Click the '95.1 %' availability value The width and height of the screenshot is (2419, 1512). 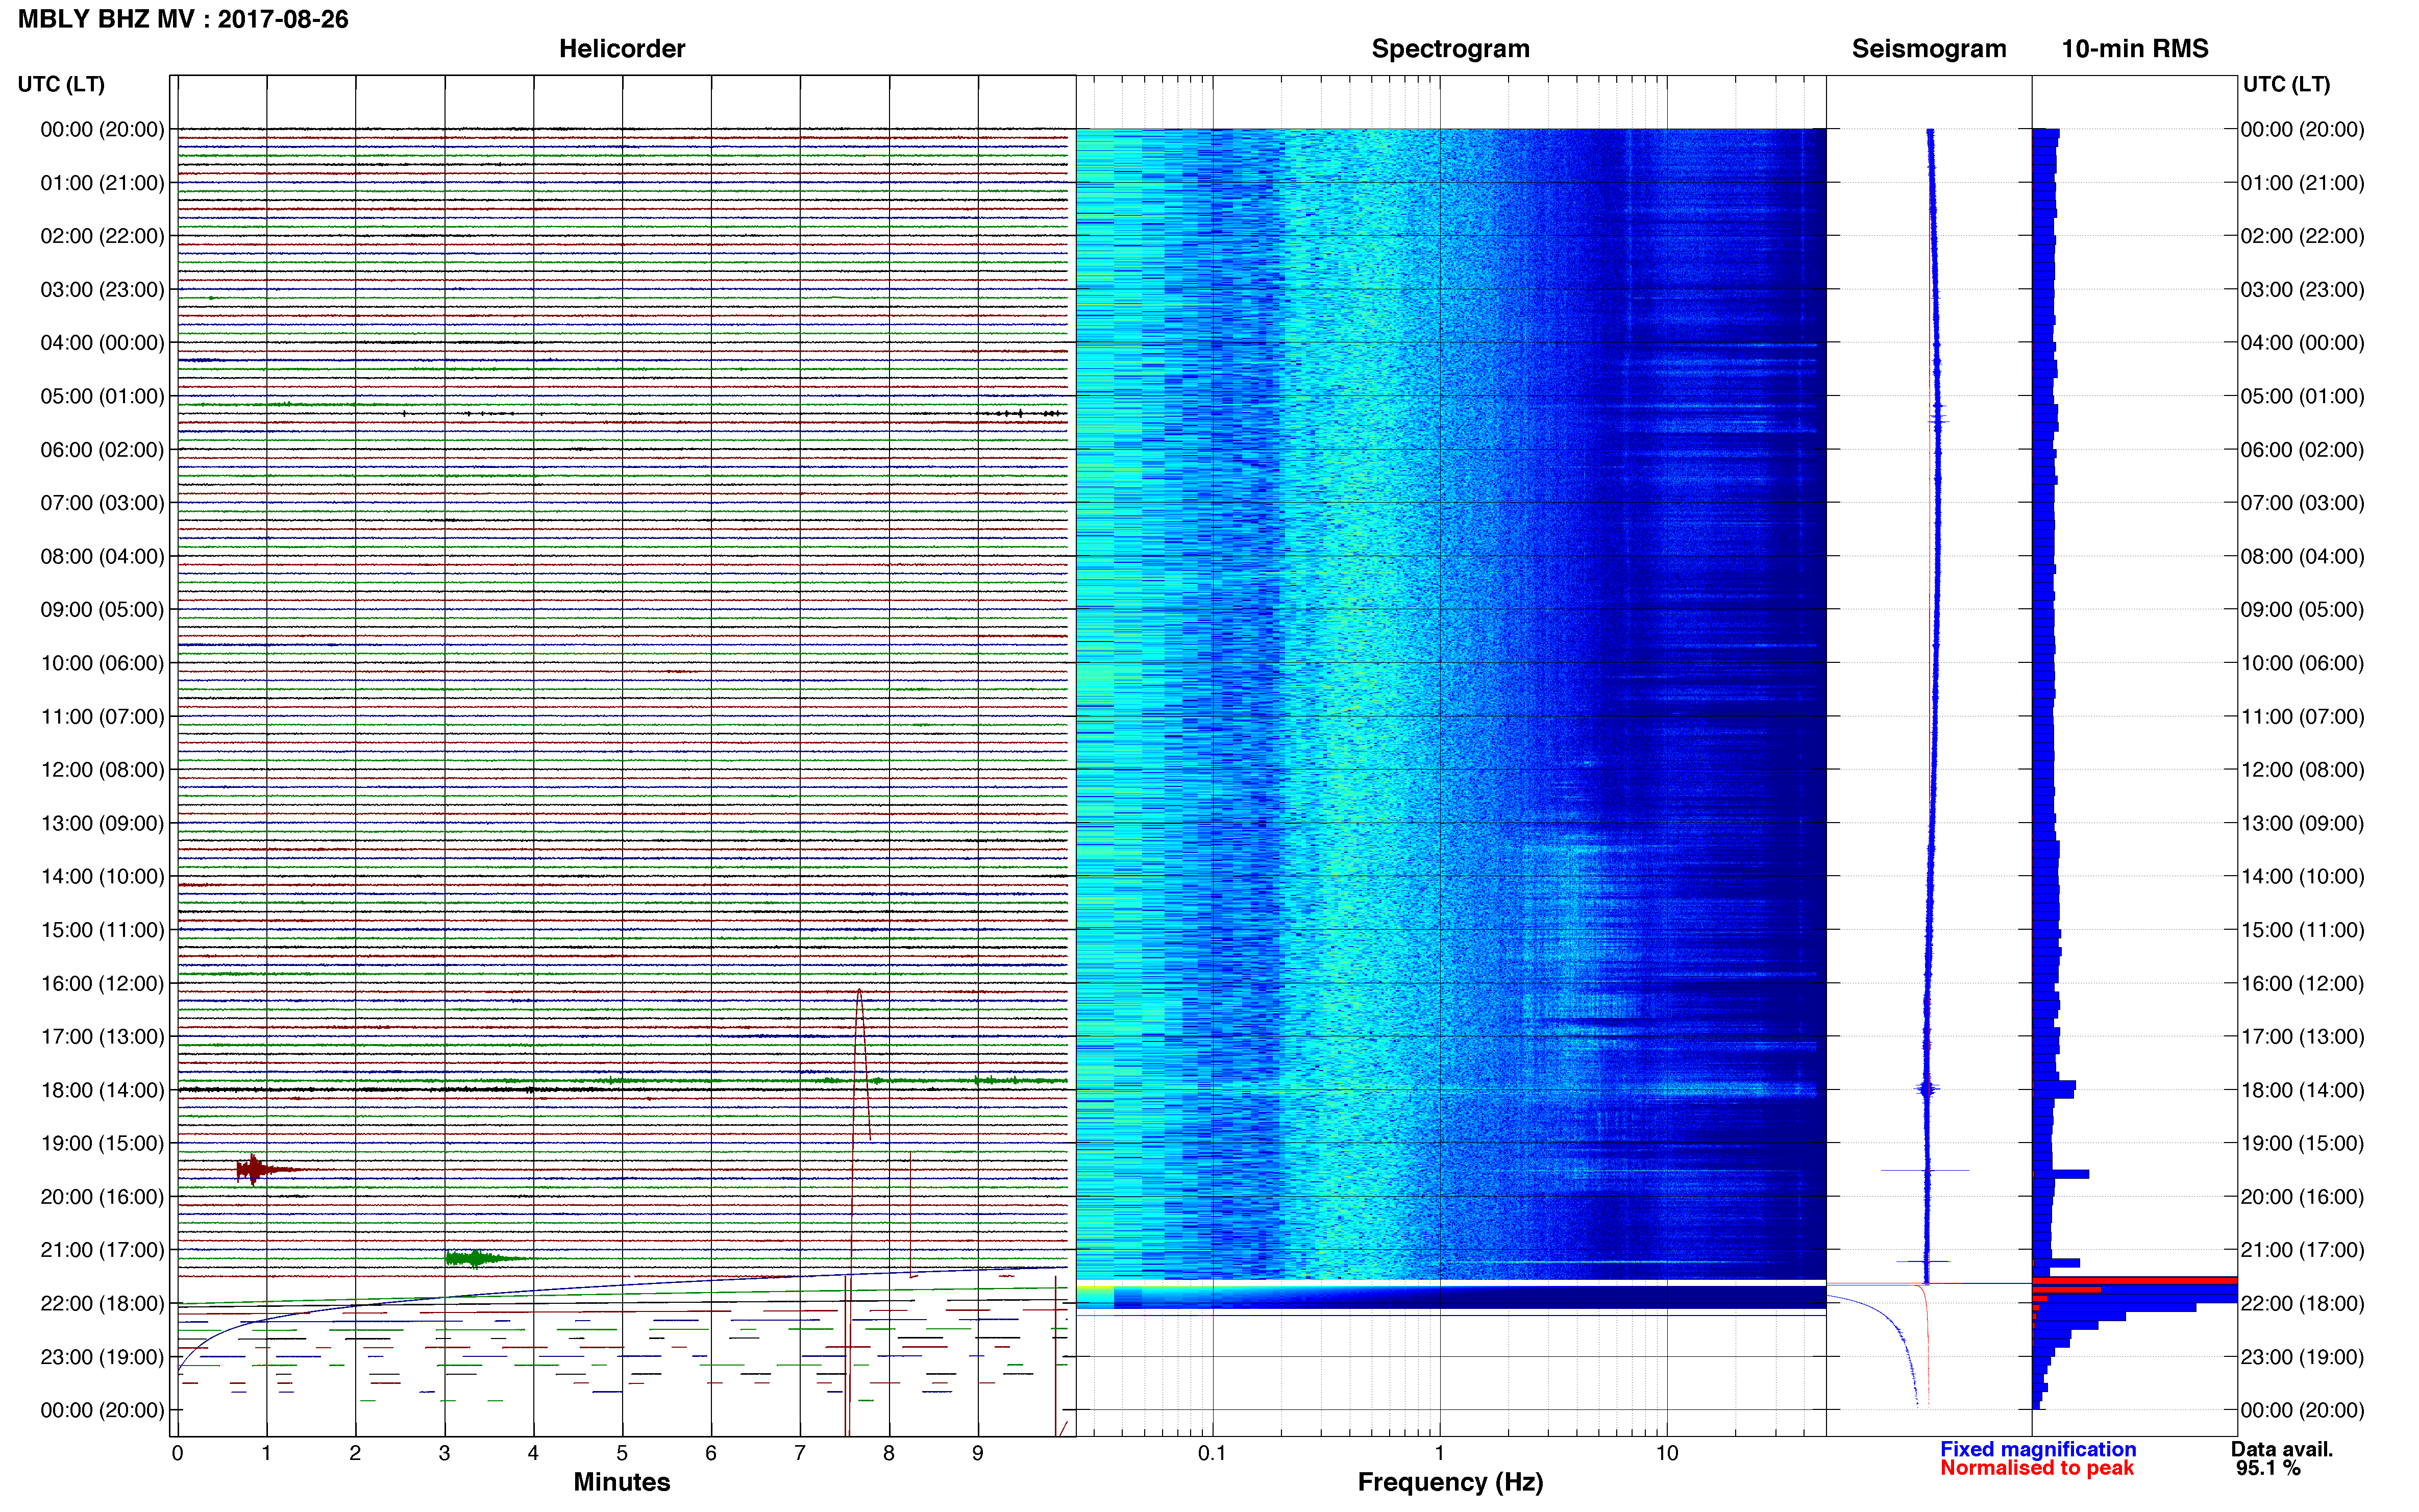click(x=2268, y=1468)
